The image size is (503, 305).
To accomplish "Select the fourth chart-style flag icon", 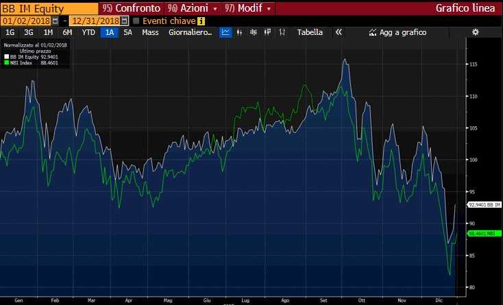I will [267, 32].
